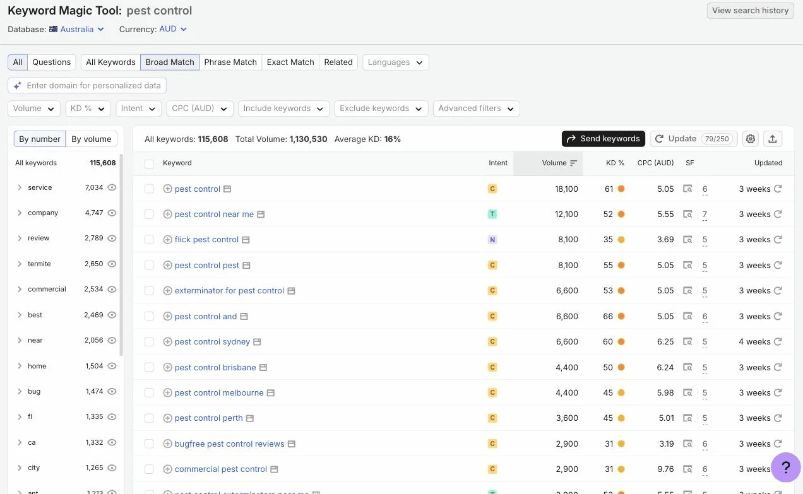Add 'pest control' keyword with plus icon
The image size is (803, 494).
tap(167, 189)
